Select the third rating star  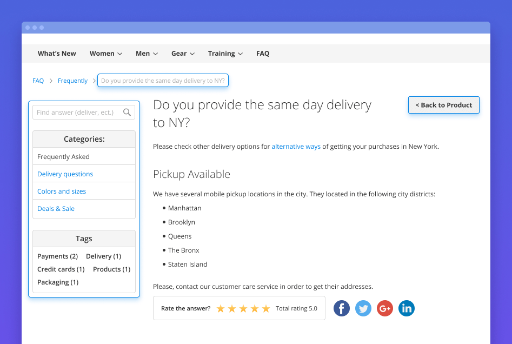coord(243,309)
